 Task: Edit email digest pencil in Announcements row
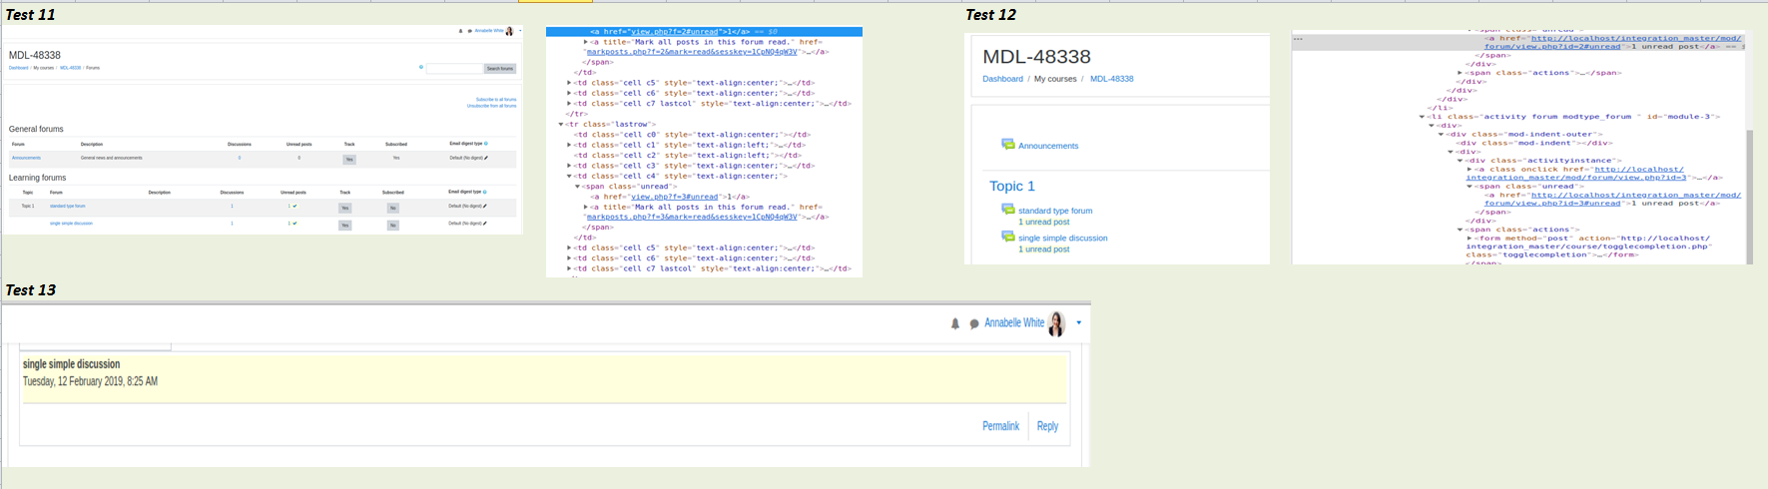(485, 158)
